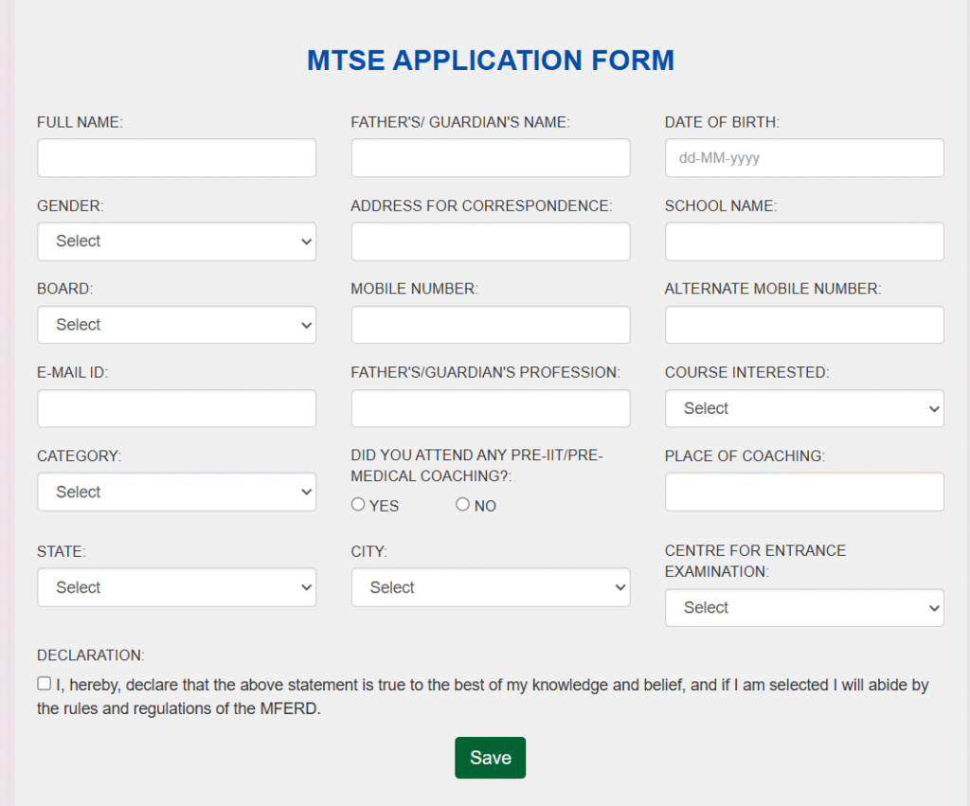
Task: Select a STATE from the dropdown
Action: [176, 587]
